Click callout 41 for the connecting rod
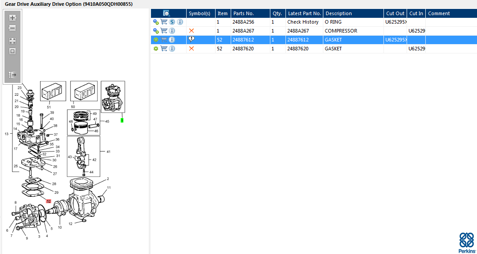Screen dimensions: 477x254 [x=108, y=152]
